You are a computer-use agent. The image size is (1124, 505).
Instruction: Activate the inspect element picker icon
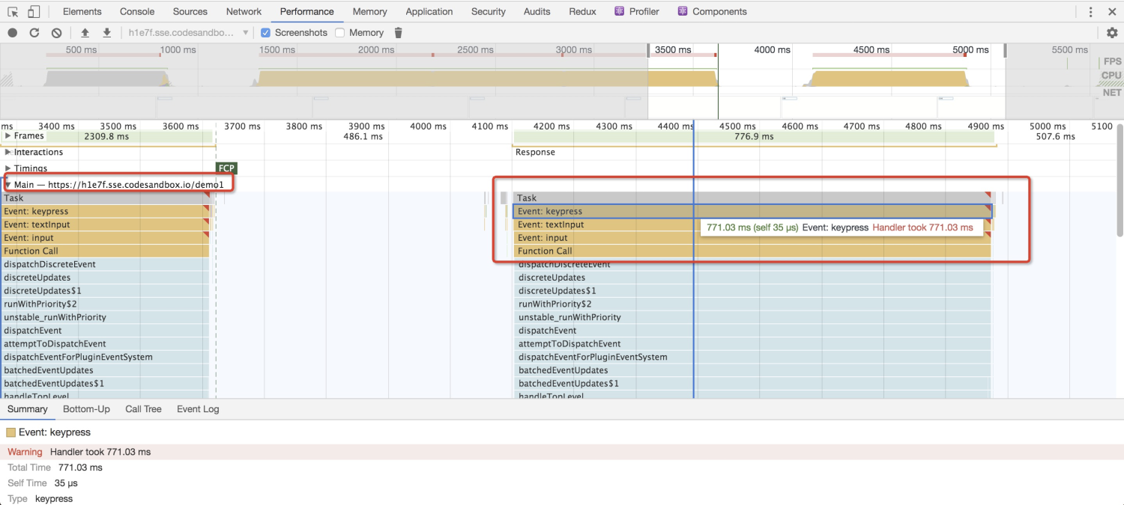(x=13, y=11)
